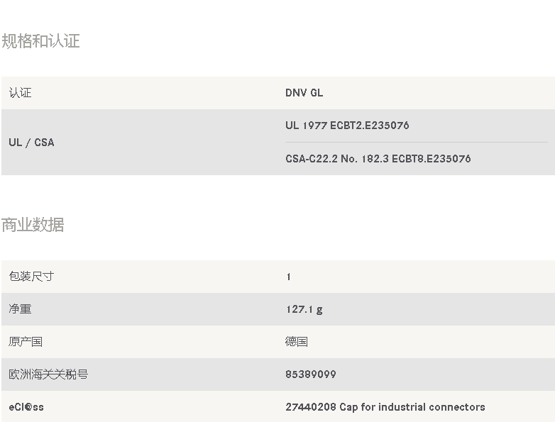Click the packaging size value 1
This screenshot has height=422, width=555.
289,277
